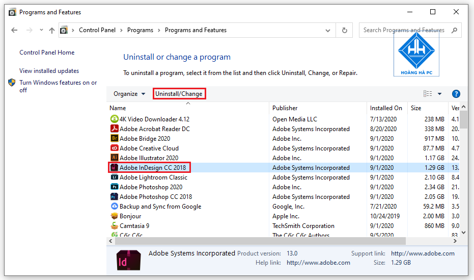
Task: Click the Google, Inc. publisher cell
Action: 288,207
